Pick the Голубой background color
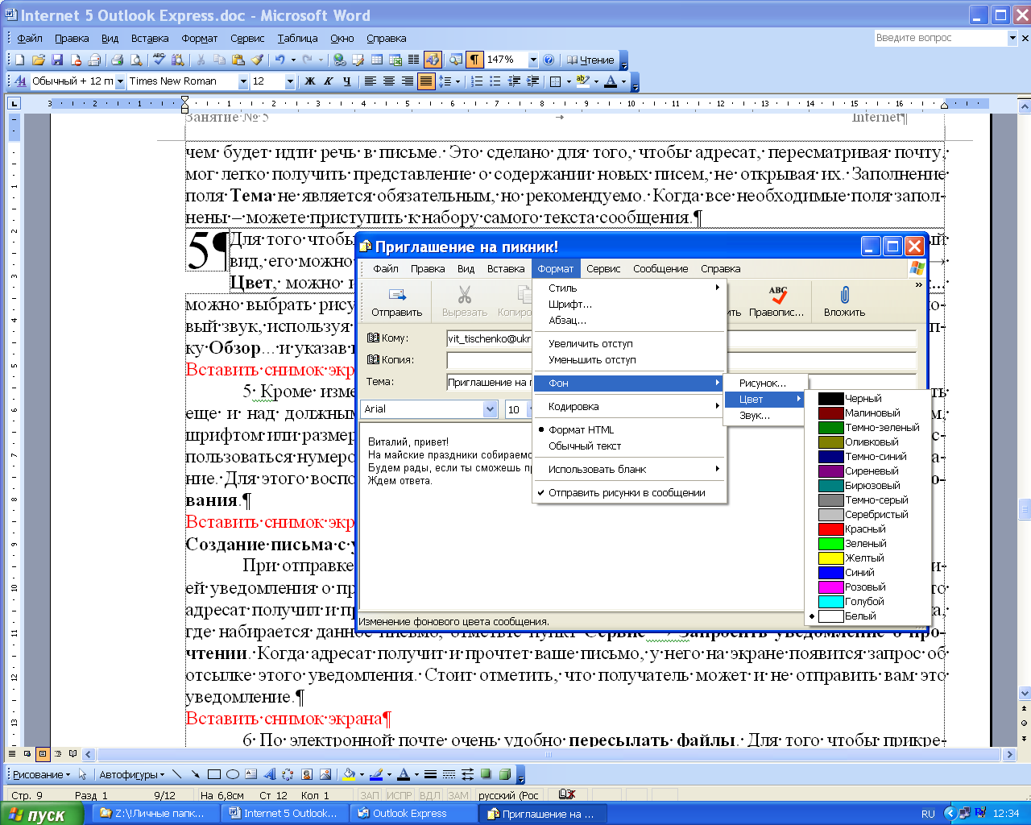Viewport: 1031px width, 825px height. [x=830, y=602]
